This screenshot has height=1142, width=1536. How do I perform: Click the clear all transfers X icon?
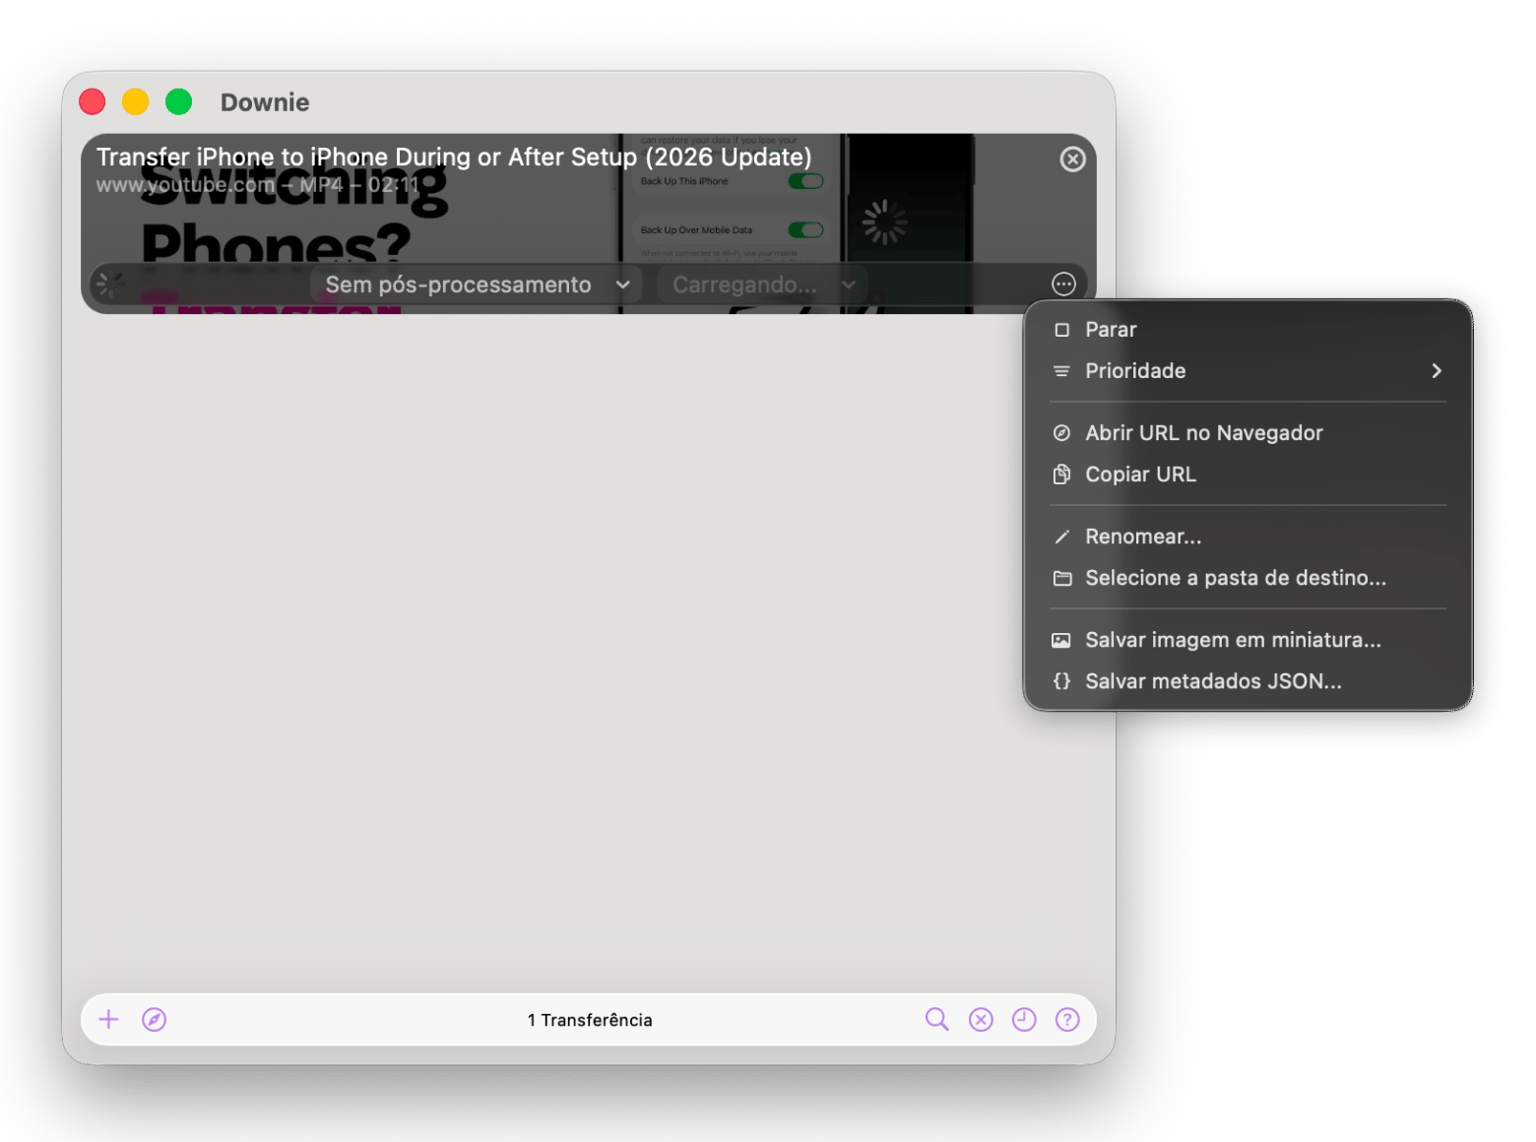(981, 1020)
